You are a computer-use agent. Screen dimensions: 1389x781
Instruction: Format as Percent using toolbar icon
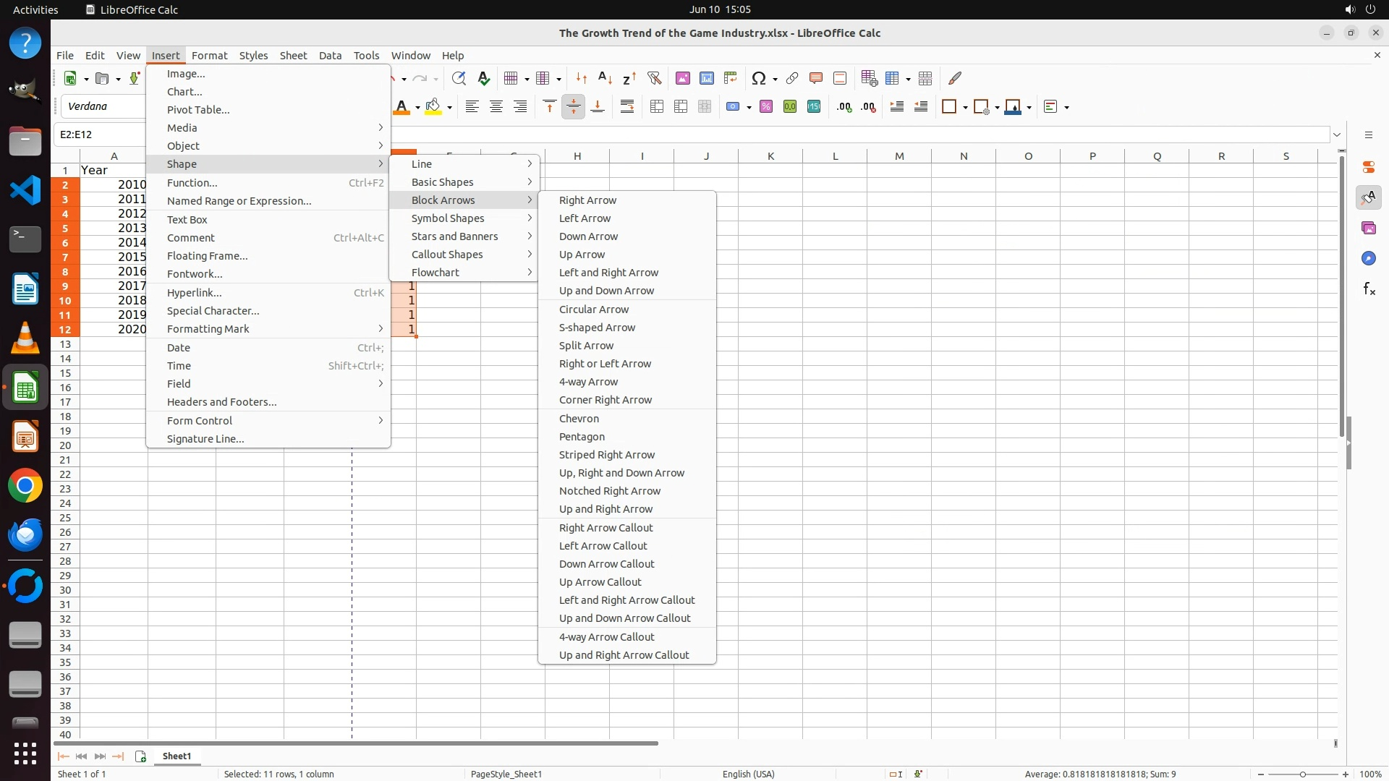766,107
